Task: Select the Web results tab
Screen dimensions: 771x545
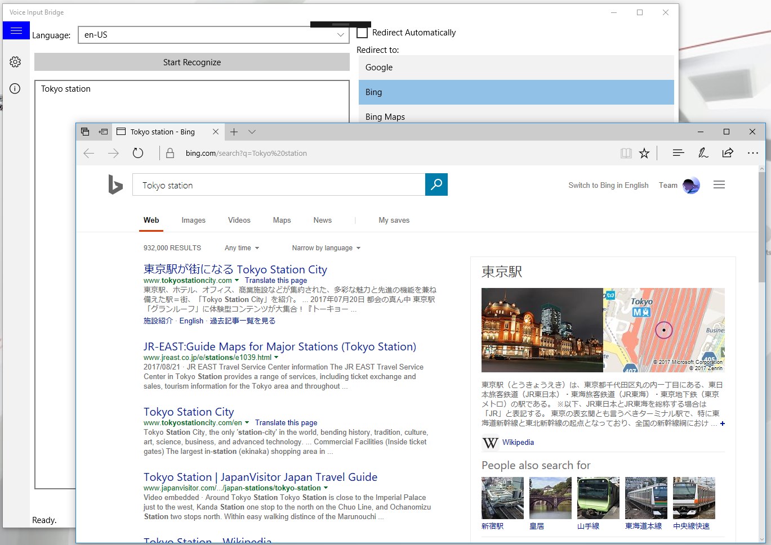Action: 151,220
